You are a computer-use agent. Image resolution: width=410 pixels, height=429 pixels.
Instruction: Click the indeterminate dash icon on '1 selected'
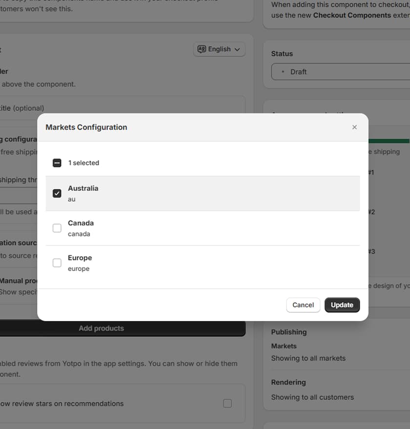(57, 162)
